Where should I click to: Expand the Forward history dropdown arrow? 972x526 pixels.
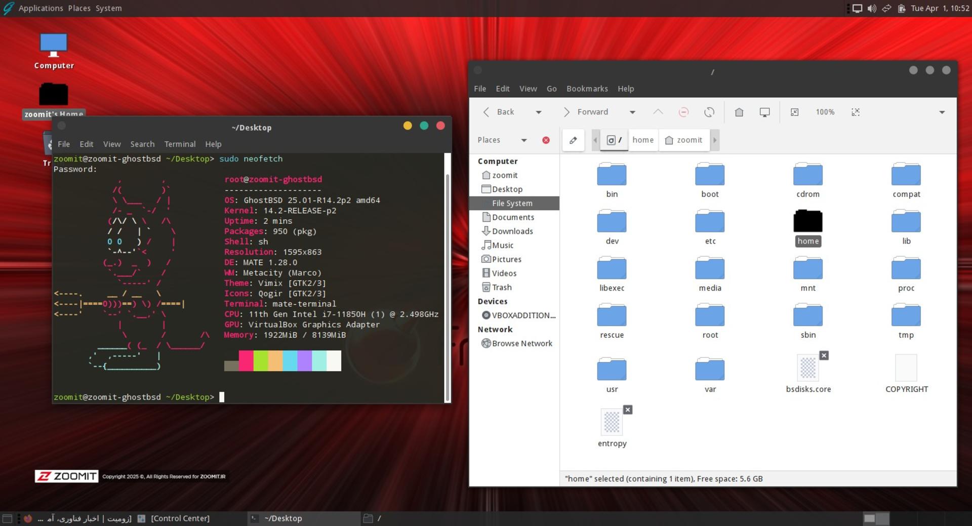tap(632, 112)
